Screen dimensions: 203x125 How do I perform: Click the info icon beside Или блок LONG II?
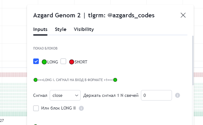pos(81,108)
